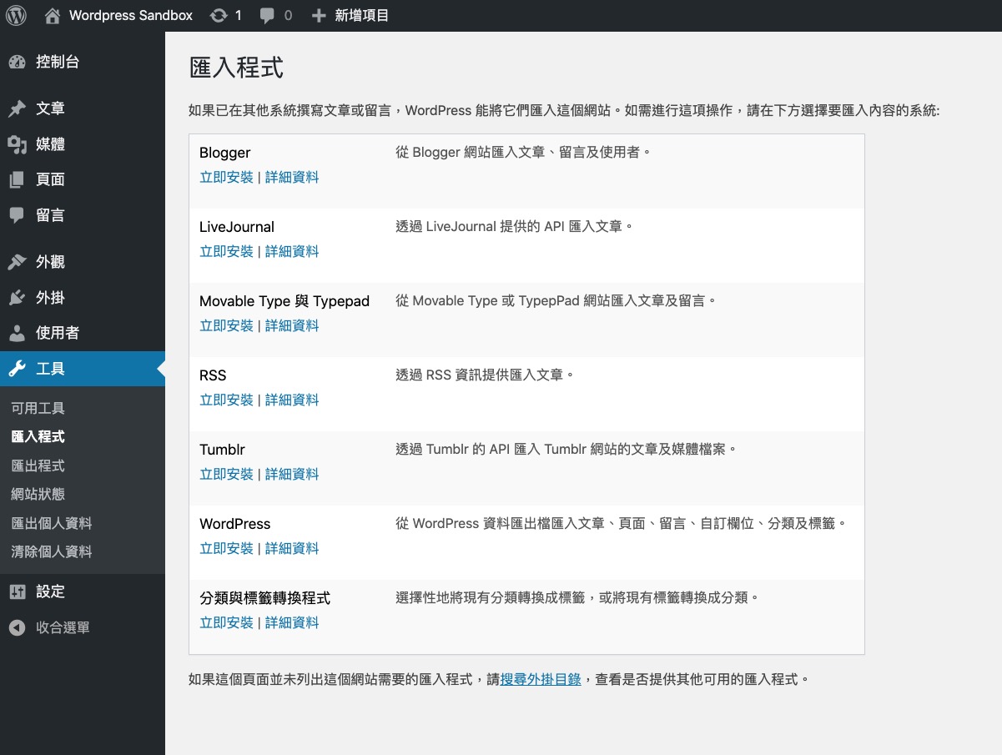The width and height of the screenshot is (1002, 755).
Task: Click 詳細資料 for the Tumblr importer
Action: tap(292, 474)
